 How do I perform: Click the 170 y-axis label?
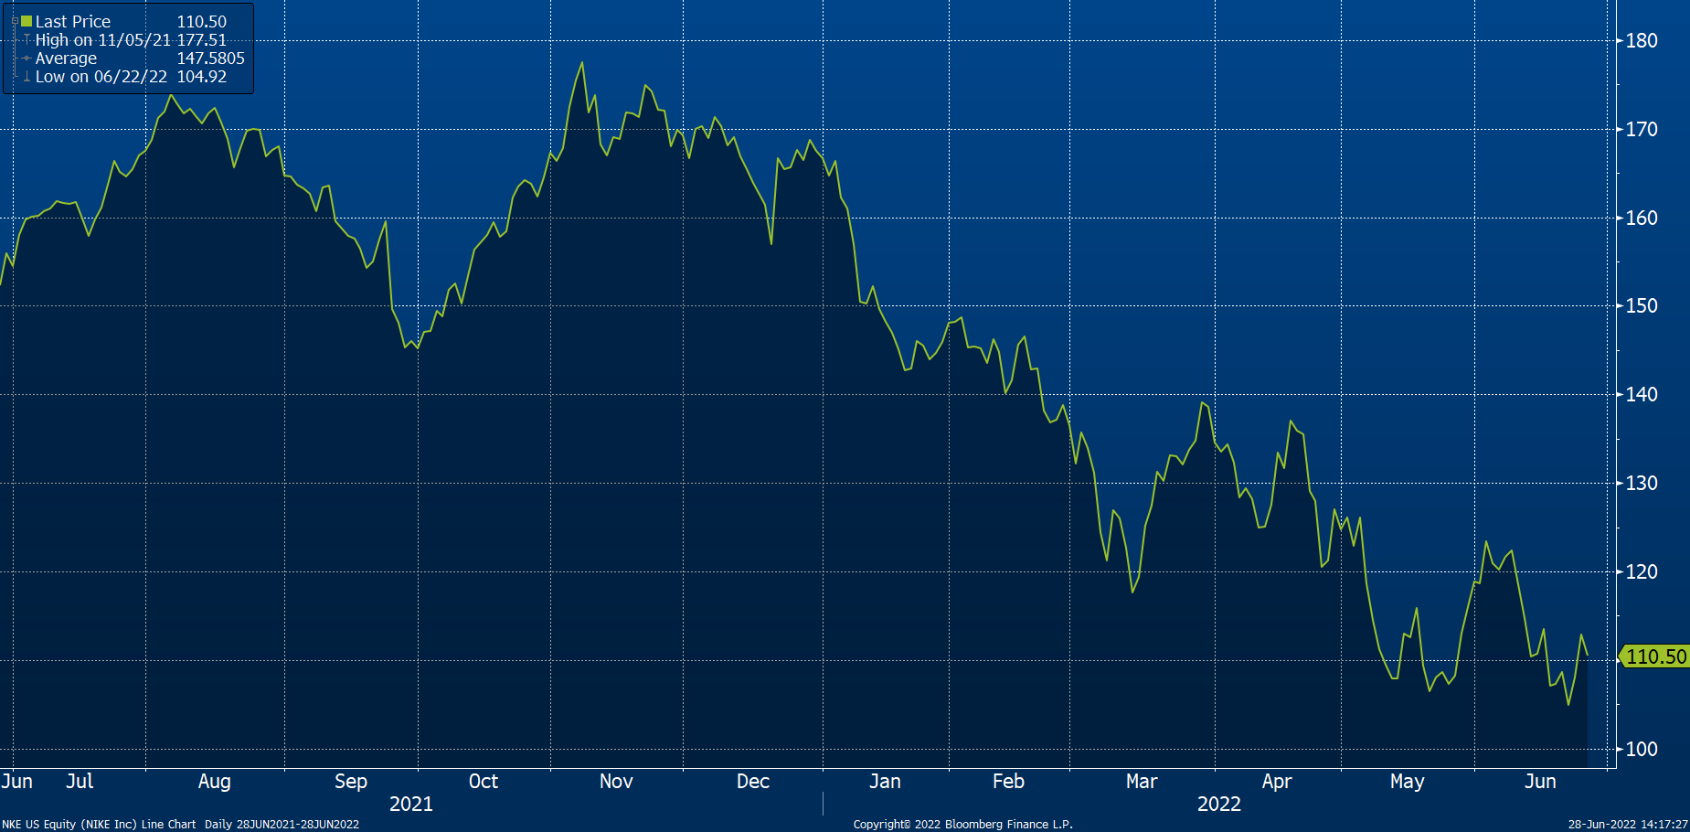coord(1642,129)
